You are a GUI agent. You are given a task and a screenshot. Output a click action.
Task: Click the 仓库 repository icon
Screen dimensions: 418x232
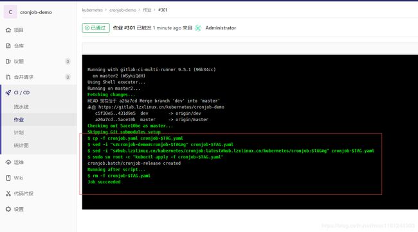[8, 46]
